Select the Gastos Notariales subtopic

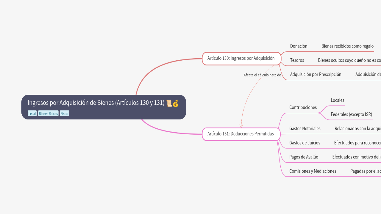[x=305, y=129]
